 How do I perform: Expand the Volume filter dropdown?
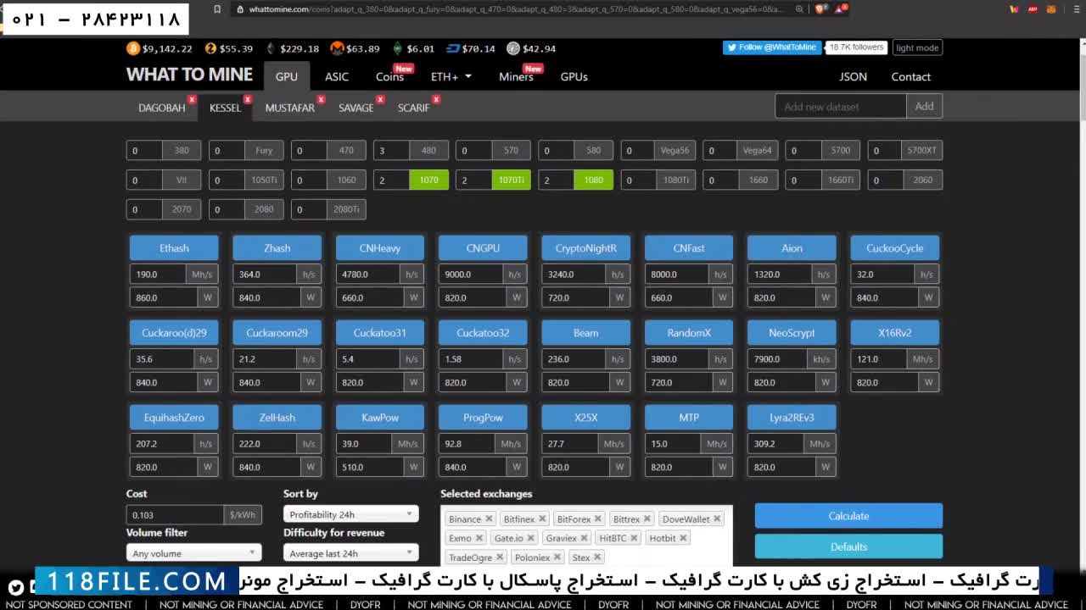tap(193, 553)
